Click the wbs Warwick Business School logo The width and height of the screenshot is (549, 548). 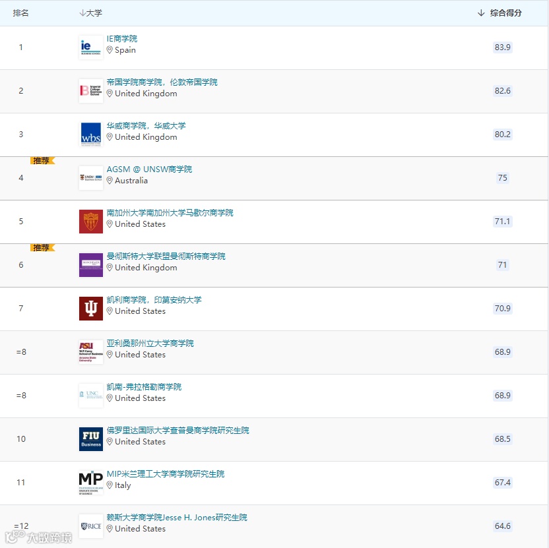90,135
